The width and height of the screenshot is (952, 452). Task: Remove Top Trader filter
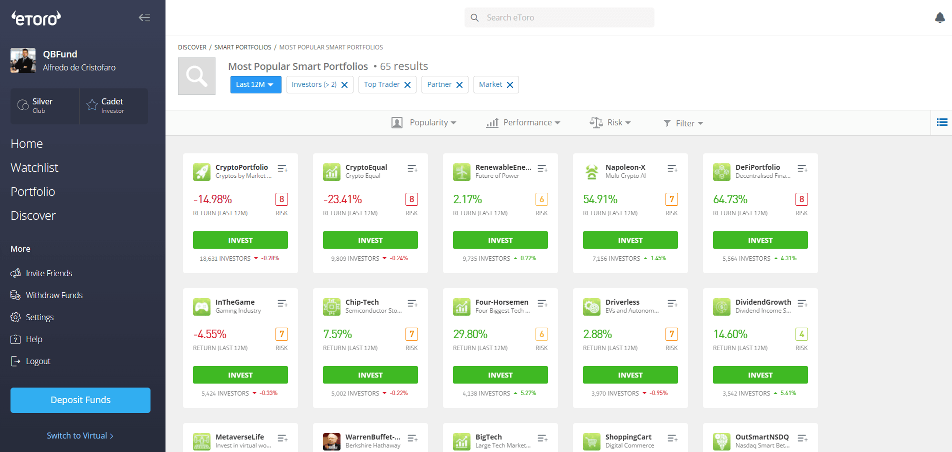click(407, 85)
